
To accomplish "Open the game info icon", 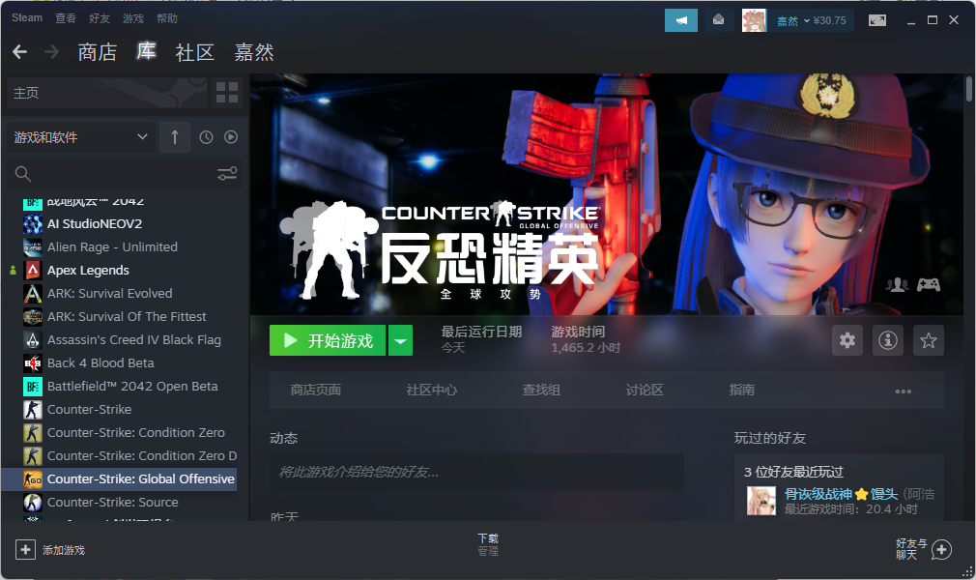I will (x=888, y=340).
